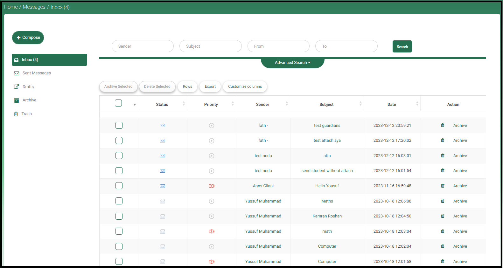Tick the checkbox for 'Maths' message

pos(119,201)
